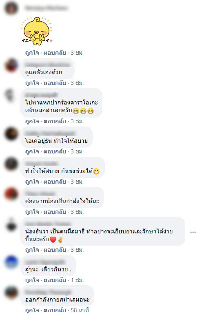Image resolution: width=202 pixels, height=315 pixels.
Task: Open the "58 นาที" timestamp link
Action: click(x=80, y=310)
